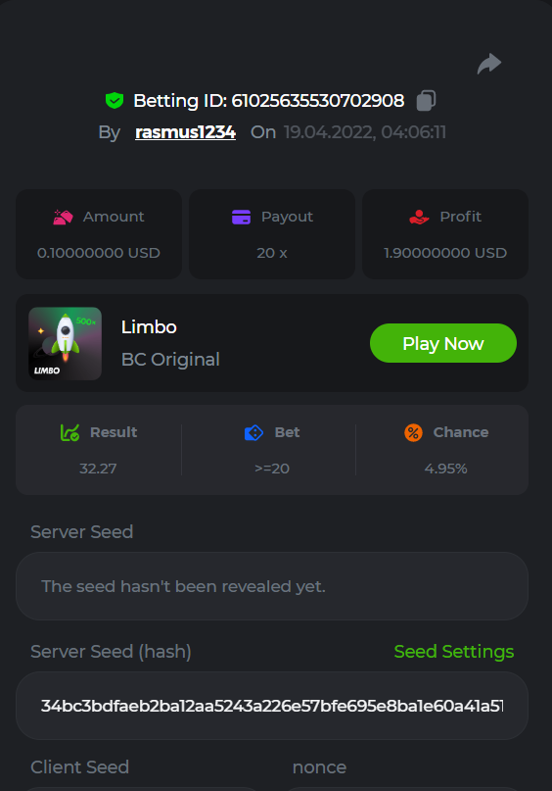Screen dimensions: 552x791
Task: Click the 32.27 result value
Action: click(98, 469)
